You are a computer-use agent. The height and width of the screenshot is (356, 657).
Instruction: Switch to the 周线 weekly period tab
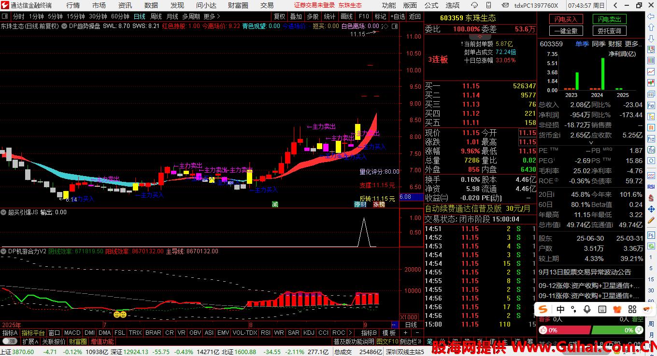click(x=156, y=16)
